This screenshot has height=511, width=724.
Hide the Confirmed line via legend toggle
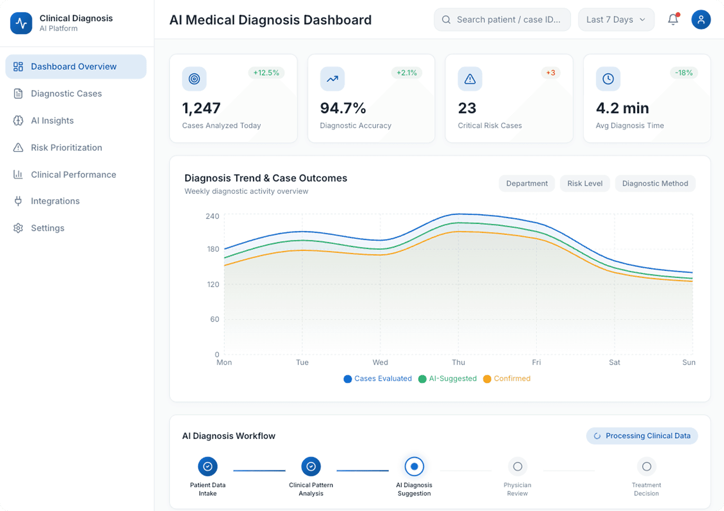[x=506, y=379]
